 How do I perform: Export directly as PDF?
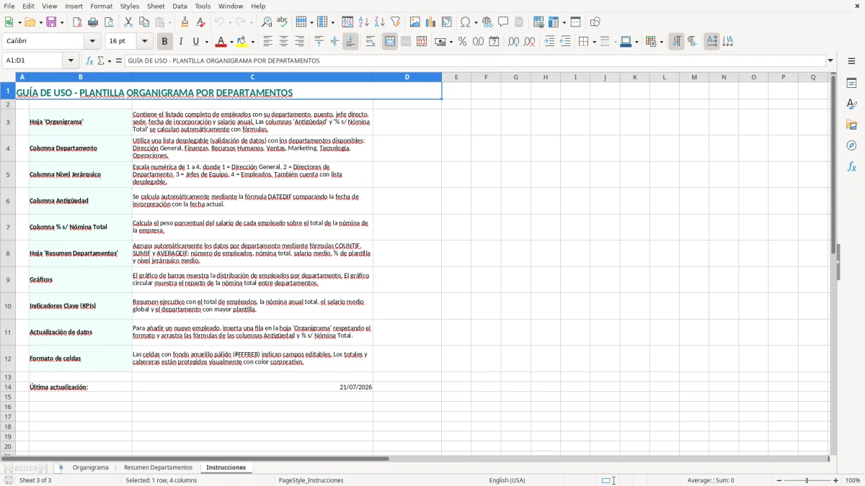pos(77,22)
